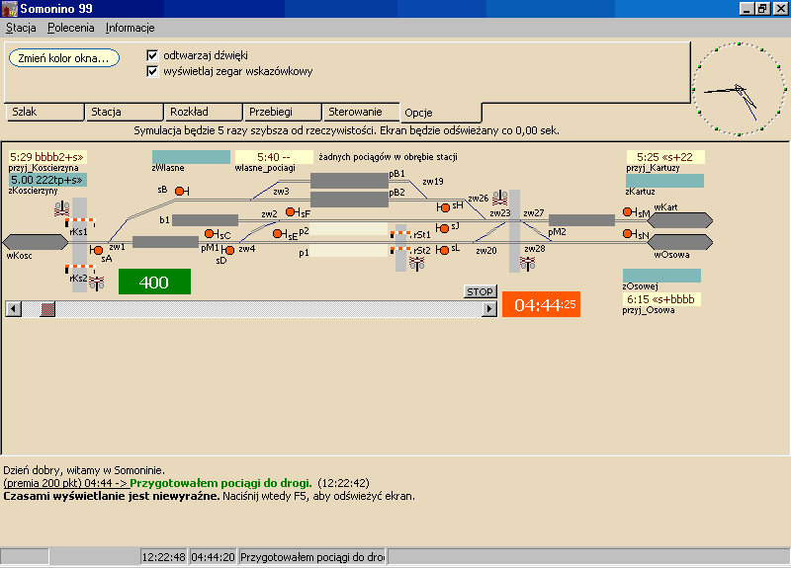Click signal sF orange lamp

(x=290, y=211)
